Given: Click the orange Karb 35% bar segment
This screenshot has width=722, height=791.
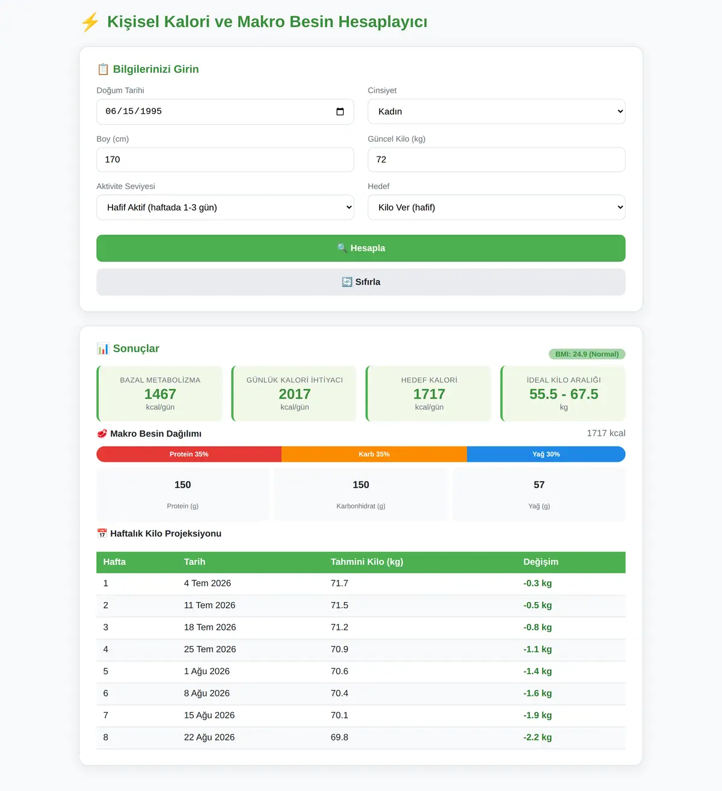Looking at the screenshot, I should (x=374, y=454).
